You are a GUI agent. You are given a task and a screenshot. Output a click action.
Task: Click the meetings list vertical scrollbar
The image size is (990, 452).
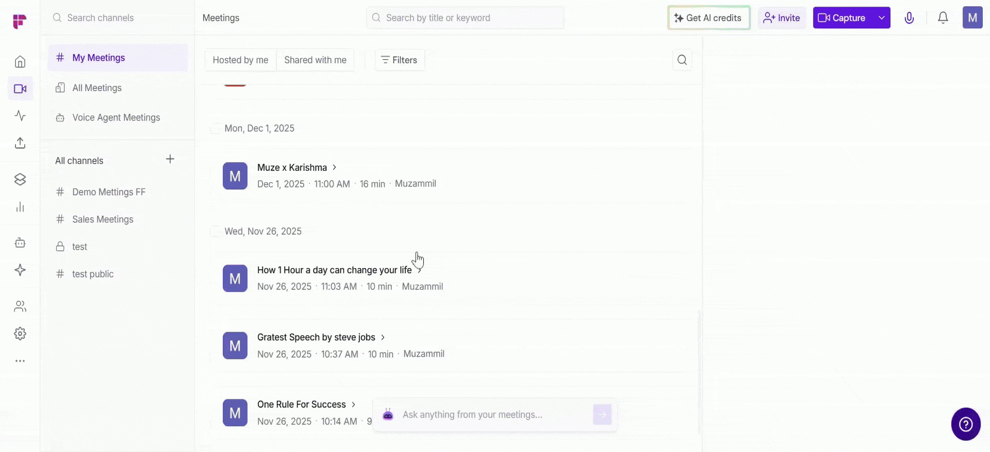(x=699, y=372)
